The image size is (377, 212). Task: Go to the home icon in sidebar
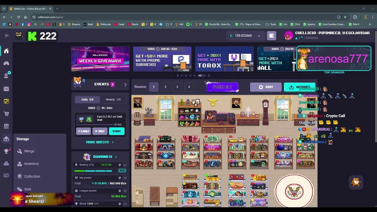[x=6, y=51]
